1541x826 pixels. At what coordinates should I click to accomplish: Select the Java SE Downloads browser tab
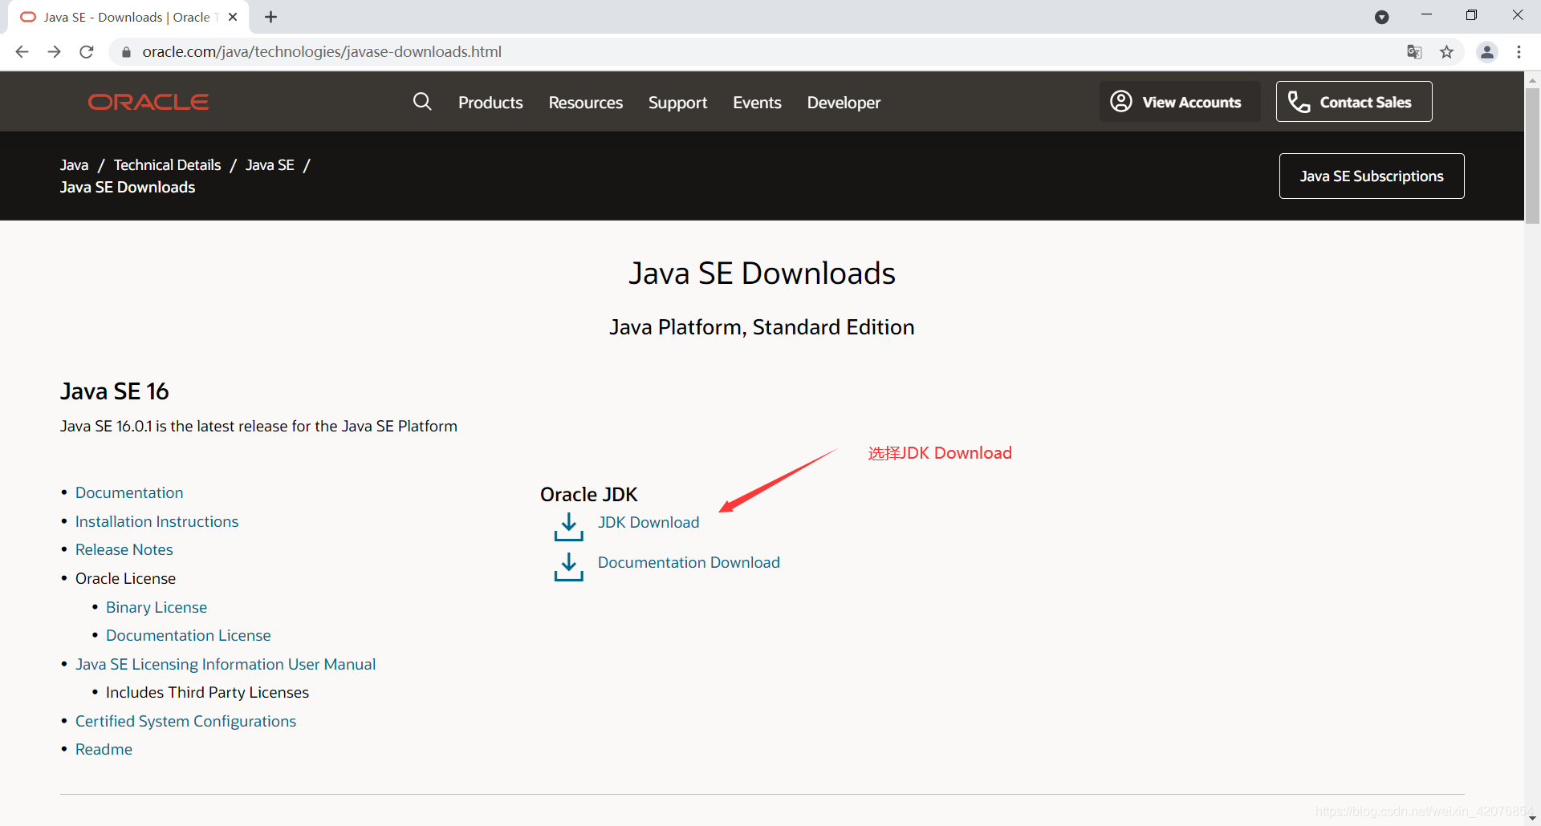tap(128, 17)
